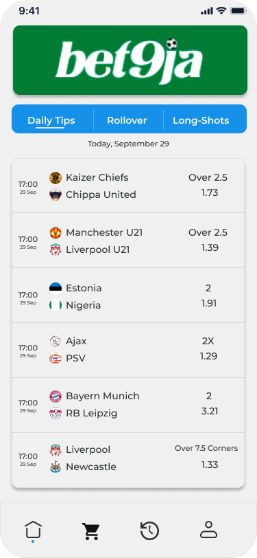257x558 pixels.
Task: Tap the Today, September 29 date label
Action: point(129,144)
